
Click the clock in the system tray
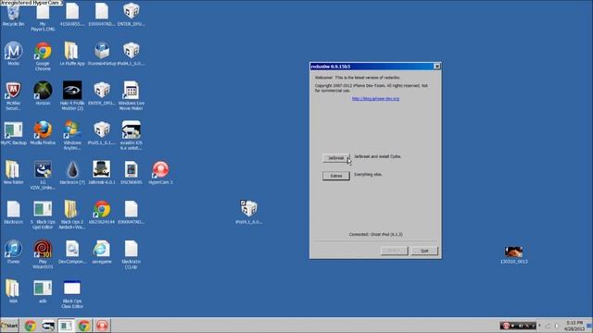coord(574,326)
